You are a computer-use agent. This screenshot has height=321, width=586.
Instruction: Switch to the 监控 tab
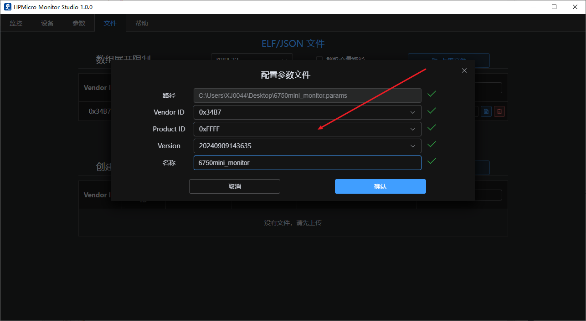pyautogui.click(x=16, y=23)
